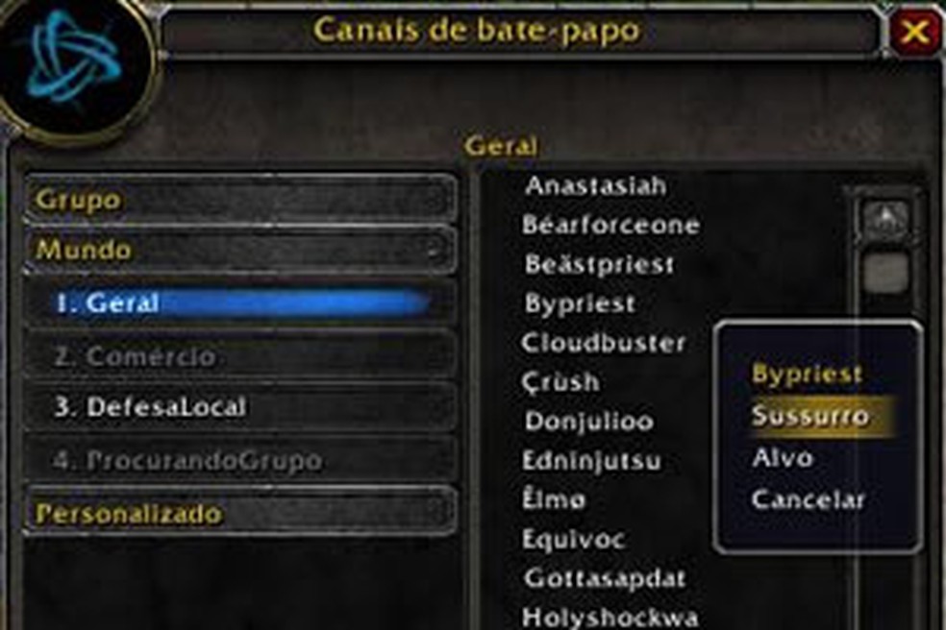
Task: Click player Edninjutsu in the member list
Action: click(591, 461)
